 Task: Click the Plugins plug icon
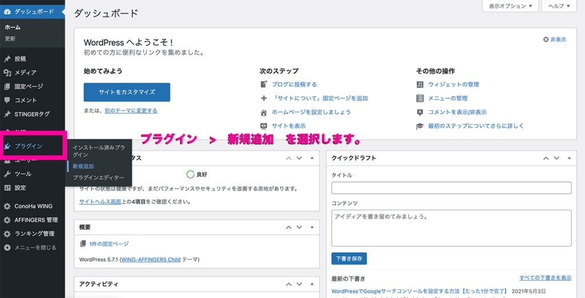point(7,146)
